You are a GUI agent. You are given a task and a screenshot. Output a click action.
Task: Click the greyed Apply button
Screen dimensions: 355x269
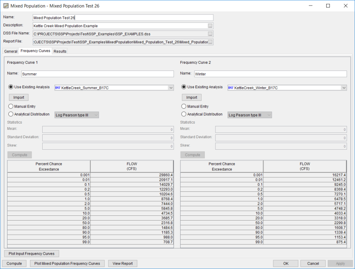click(x=340, y=263)
